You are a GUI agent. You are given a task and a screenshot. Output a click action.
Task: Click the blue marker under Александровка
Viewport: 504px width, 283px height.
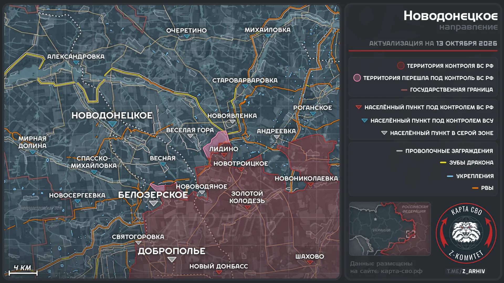[x=76, y=62]
